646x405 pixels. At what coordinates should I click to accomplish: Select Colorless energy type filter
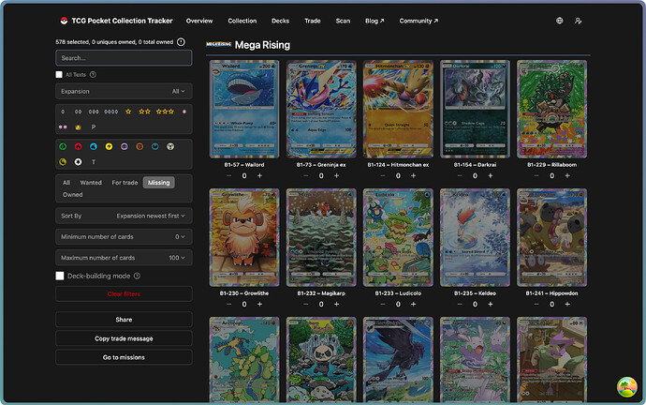pyautogui.click(x=78, y=162)
